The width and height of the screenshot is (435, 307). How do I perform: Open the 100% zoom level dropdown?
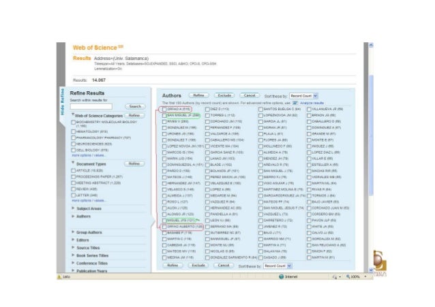point(365,276)
